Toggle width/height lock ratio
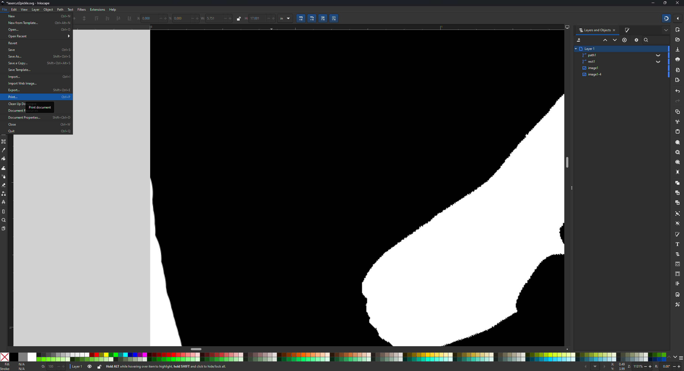Viewport: 684px width, 371px height. (x=239, y=18)
